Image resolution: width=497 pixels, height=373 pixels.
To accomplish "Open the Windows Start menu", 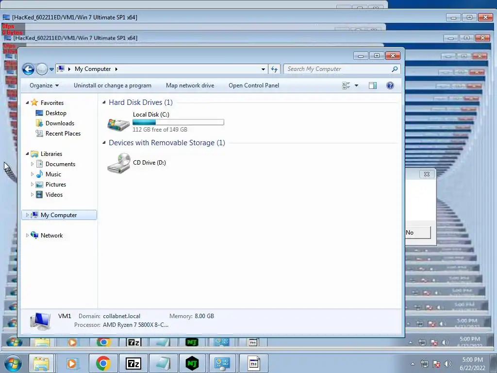I will pos(13,363).
